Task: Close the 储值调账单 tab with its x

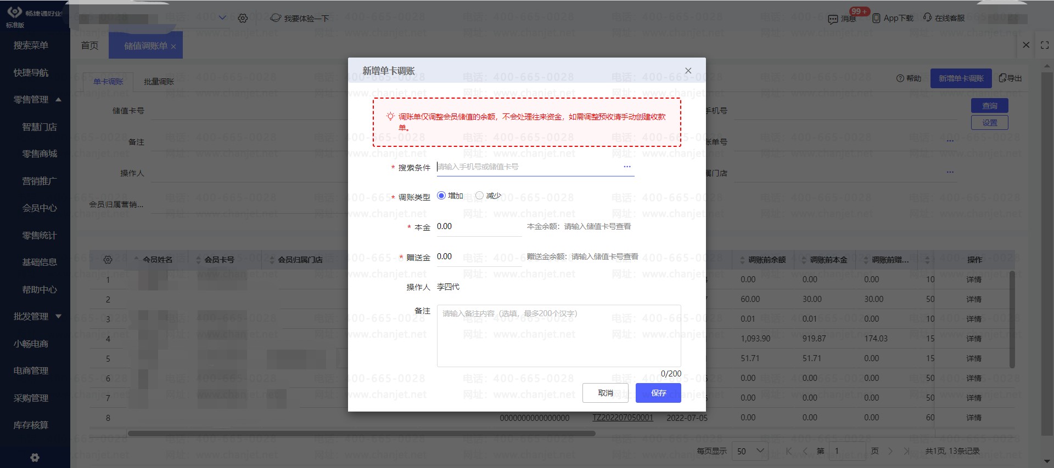Action: [173, 47]
